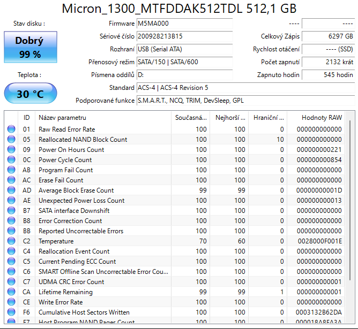
Task: Click the empty top-right dashes field
Action: point(328,24)
